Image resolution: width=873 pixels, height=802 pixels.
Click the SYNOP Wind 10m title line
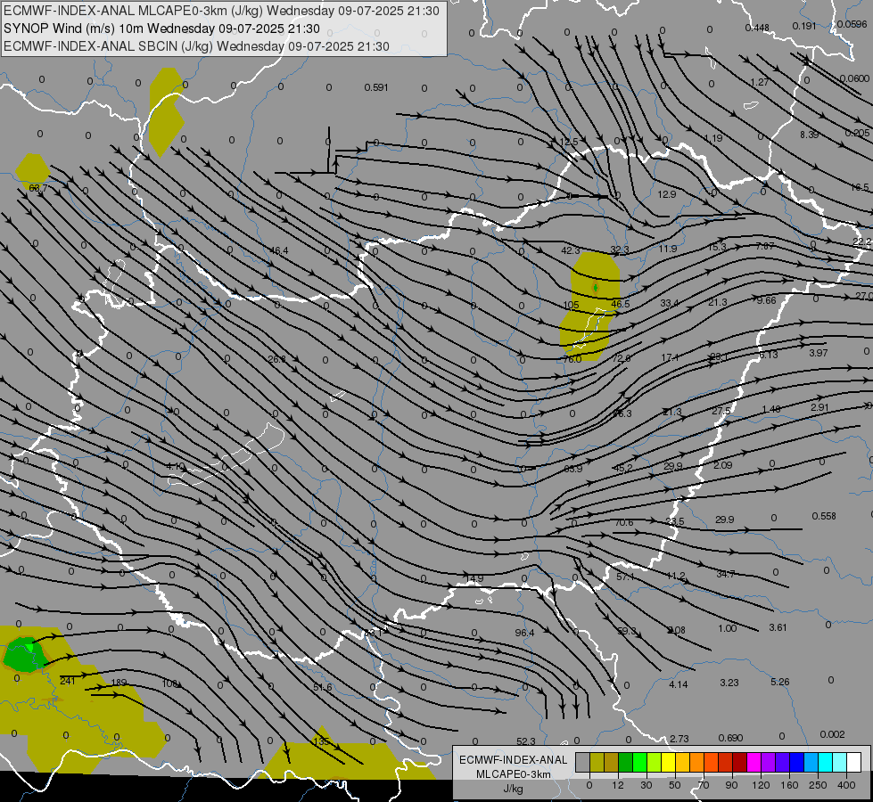click(x=161, y=29)
